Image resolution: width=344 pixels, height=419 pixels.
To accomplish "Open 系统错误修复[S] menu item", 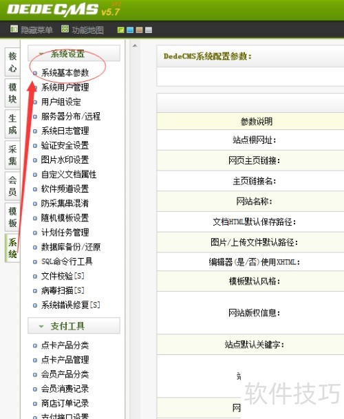I will [71, 305].
